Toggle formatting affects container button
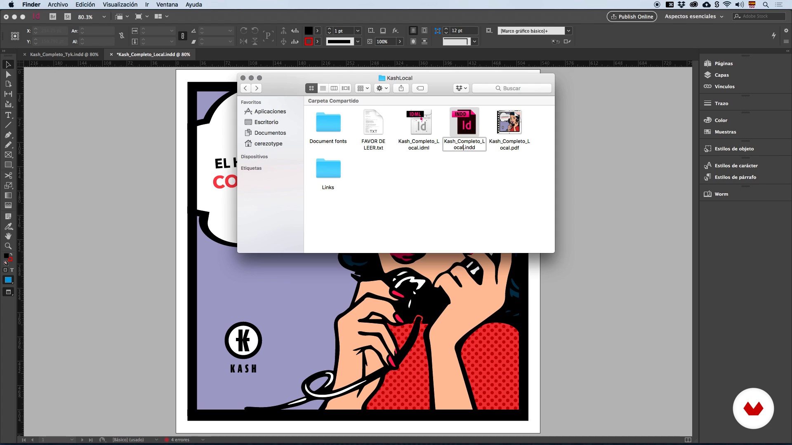 (5, 270)
